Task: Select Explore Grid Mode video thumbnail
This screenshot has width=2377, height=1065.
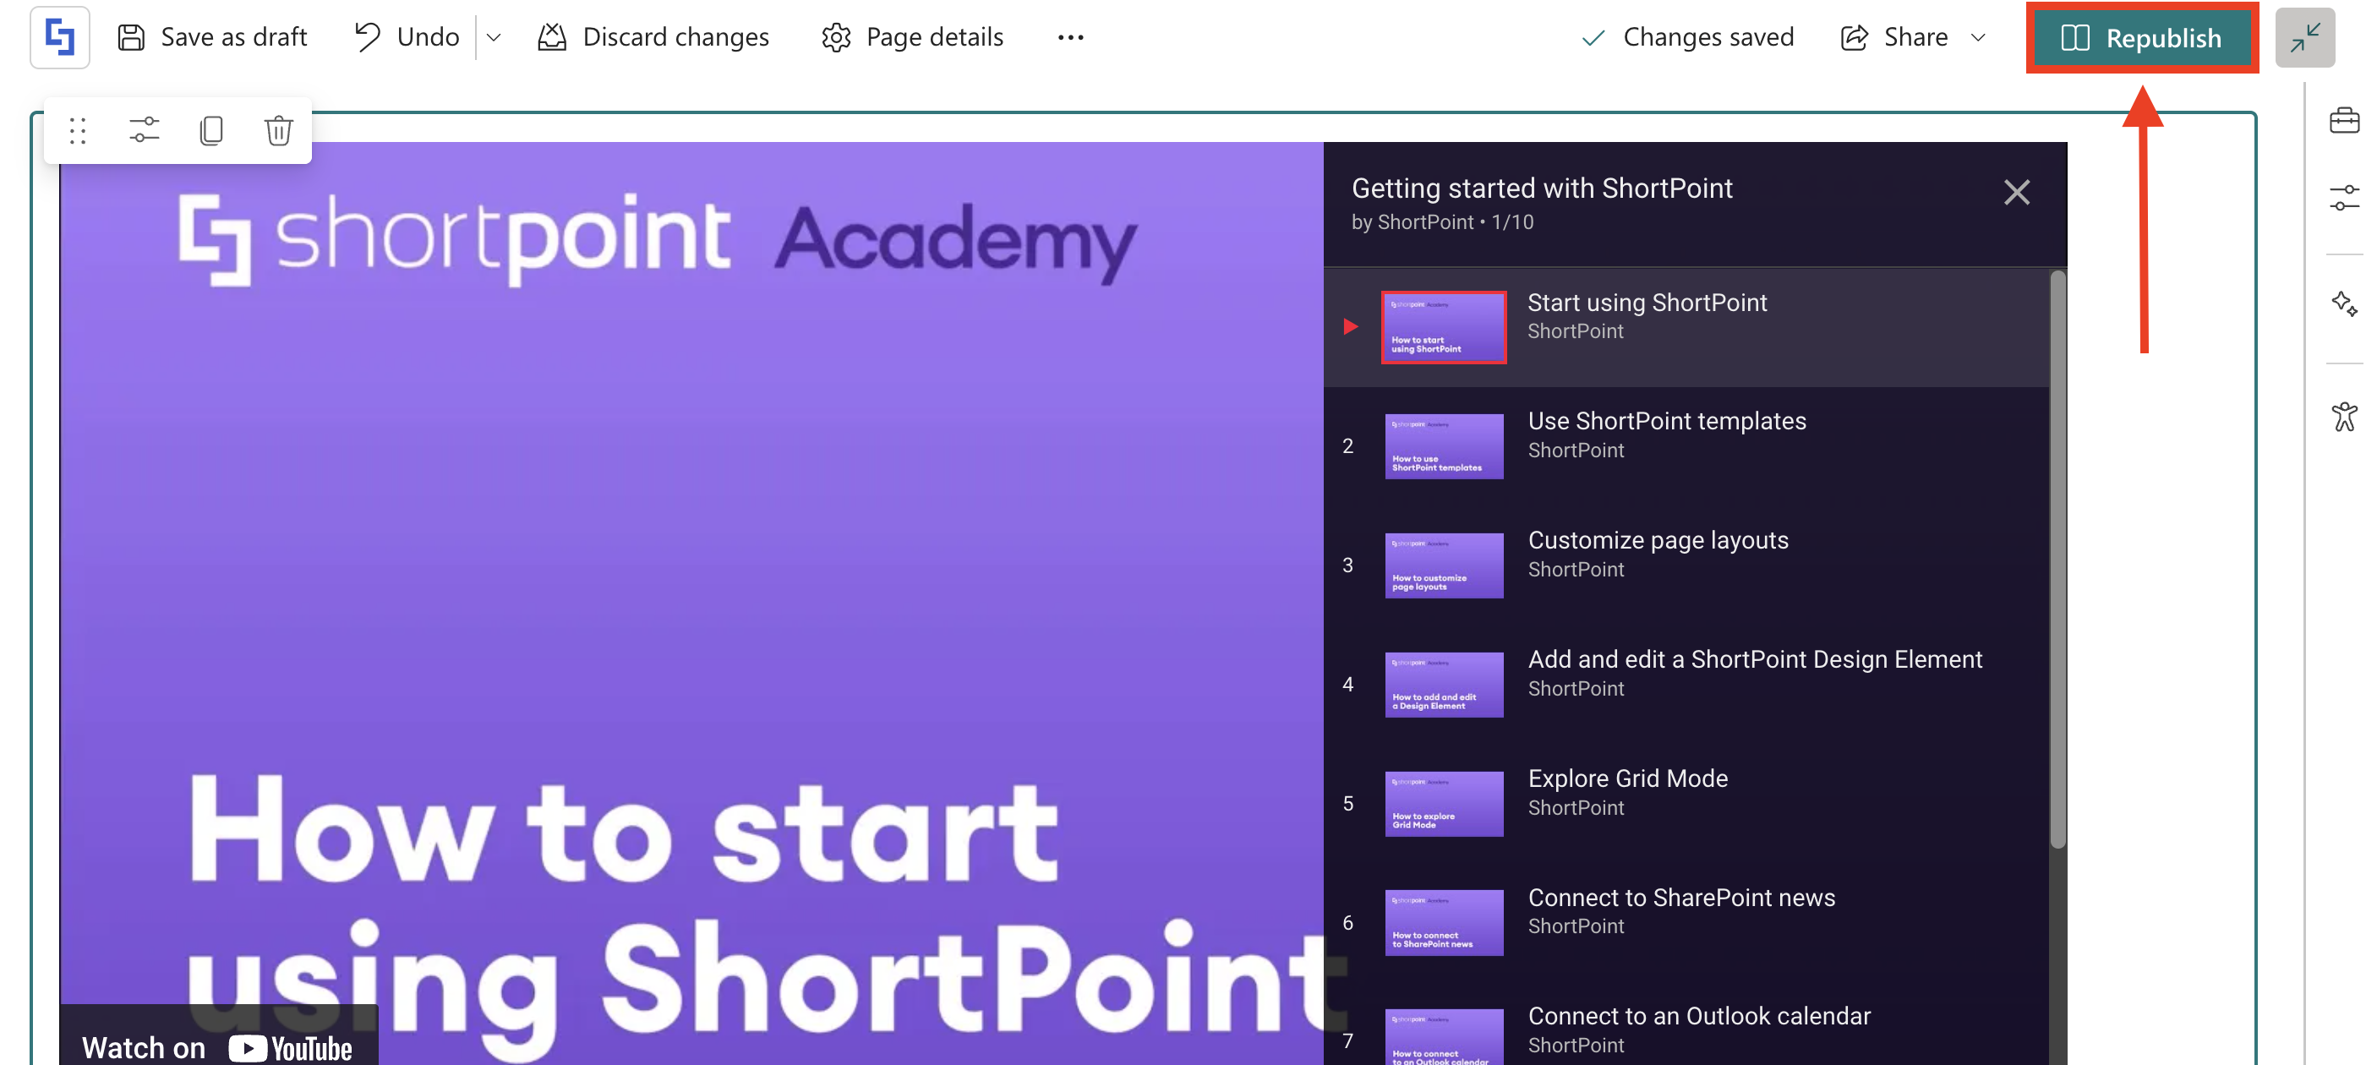Action: (x=1443, y=803)
